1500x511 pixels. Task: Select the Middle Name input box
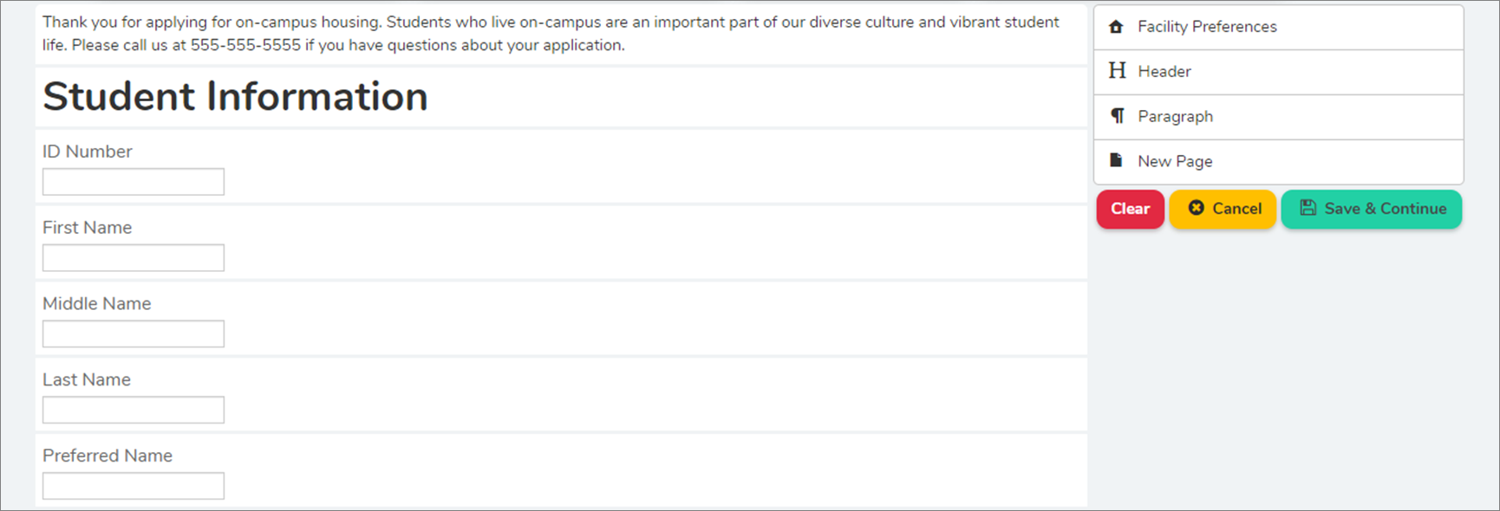pos(134,334)
